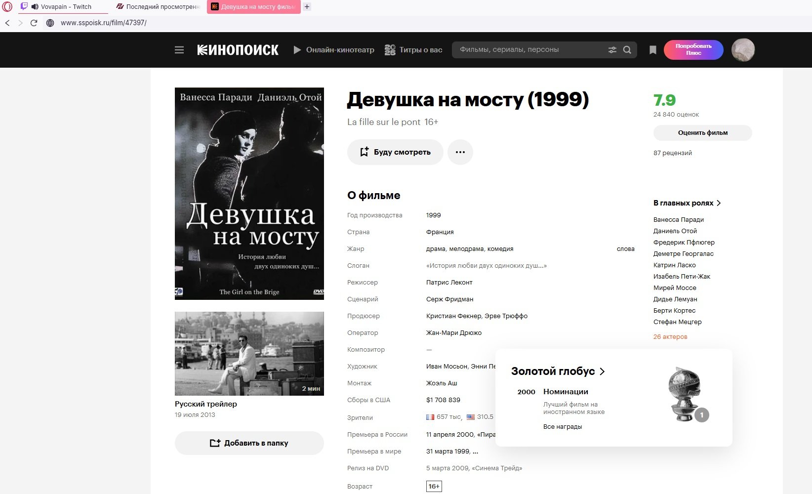
Task: Open search filter settings icon
Action: 612,50
